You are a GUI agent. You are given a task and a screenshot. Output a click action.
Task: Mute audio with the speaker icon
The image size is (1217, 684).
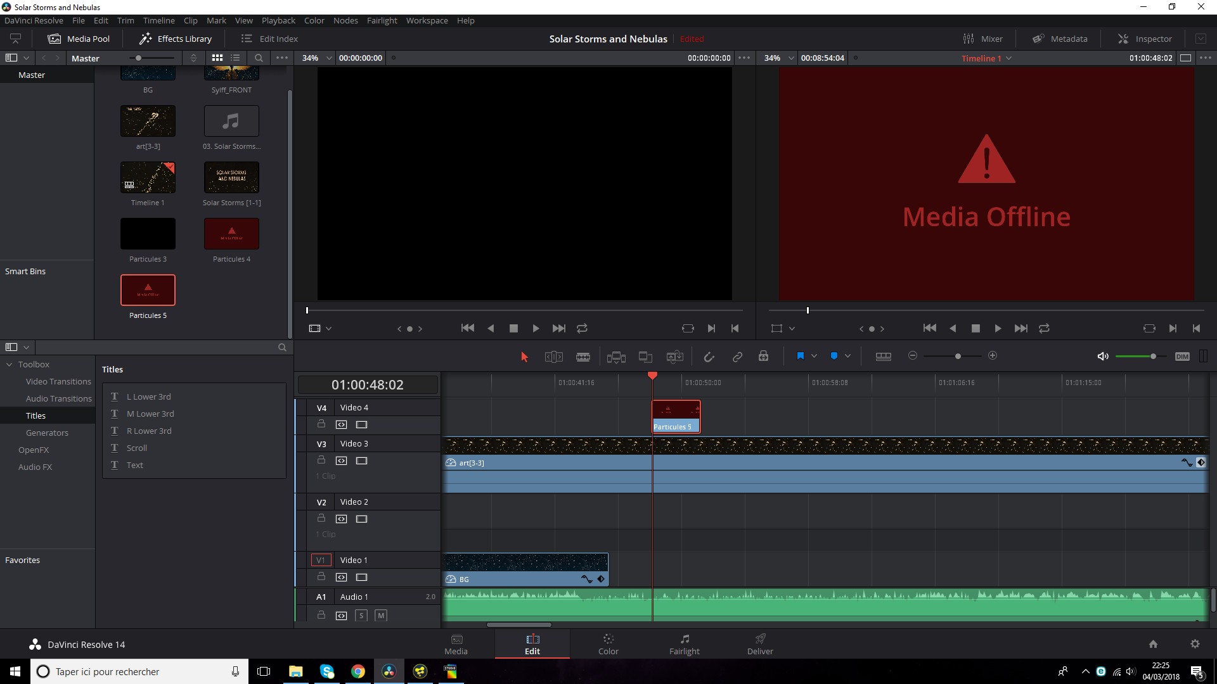coord(1103,356)
